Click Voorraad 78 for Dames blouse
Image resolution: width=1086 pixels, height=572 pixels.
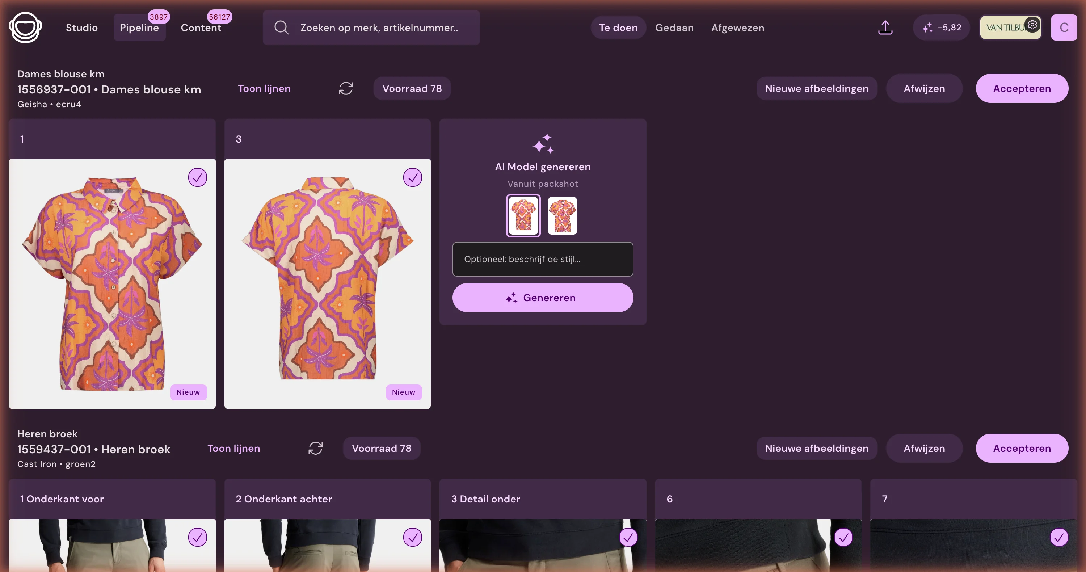412,89
